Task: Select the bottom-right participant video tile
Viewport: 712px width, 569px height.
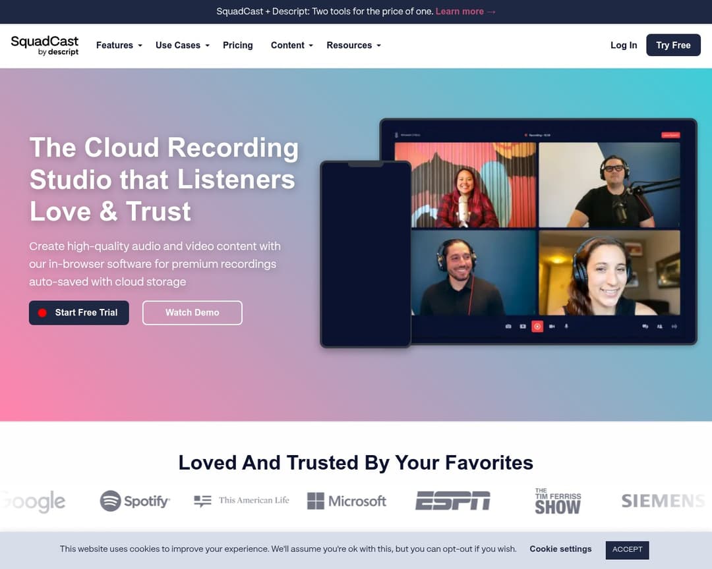Action: [x=608, y=272]
